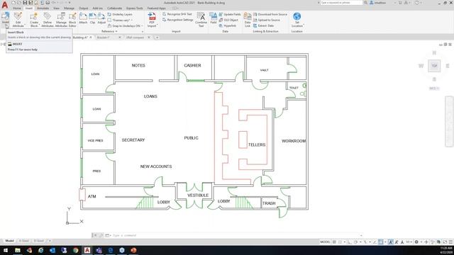Image resolution: width=454 pixels, height=255 pixels.
Task: Select the Adjust tool
Action: click(101, 18)
